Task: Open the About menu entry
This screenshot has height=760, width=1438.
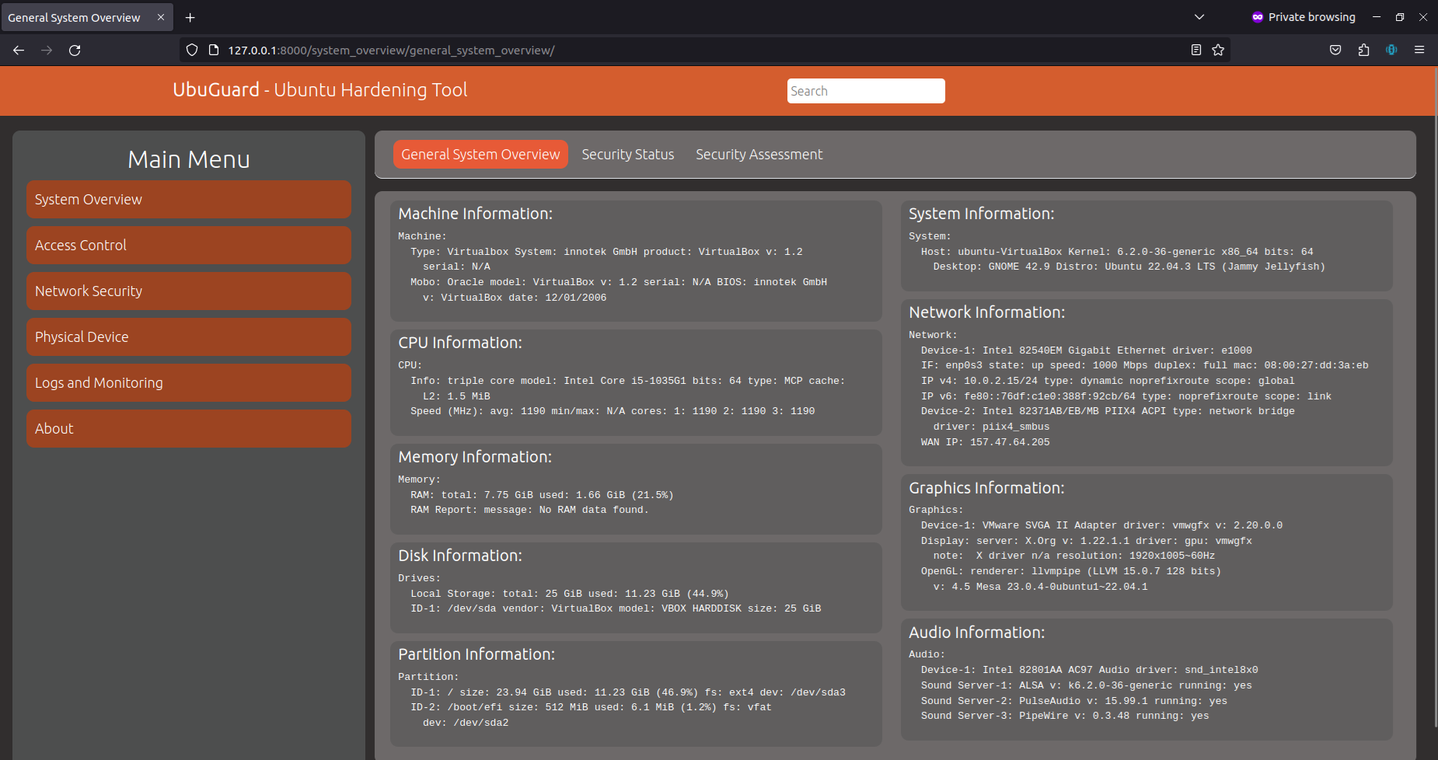Action: [x=189, y=429]
